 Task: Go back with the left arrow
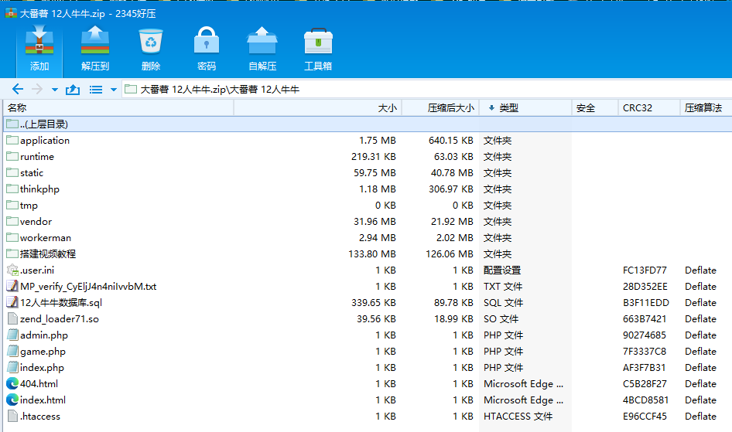(18, 89)
